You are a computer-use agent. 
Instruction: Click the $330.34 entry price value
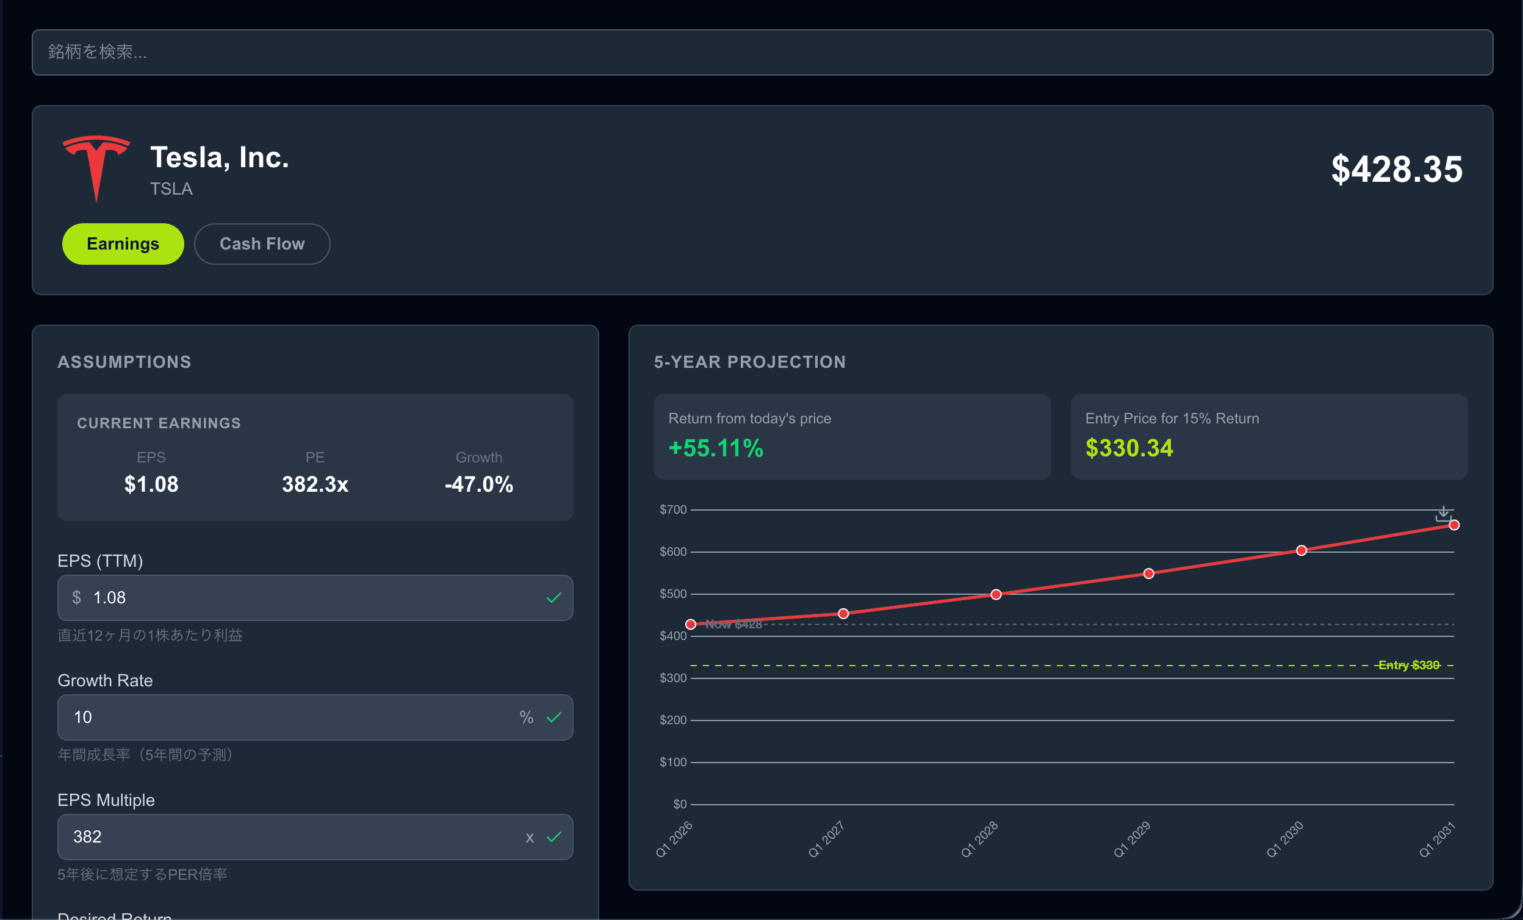click(1129, 448)
